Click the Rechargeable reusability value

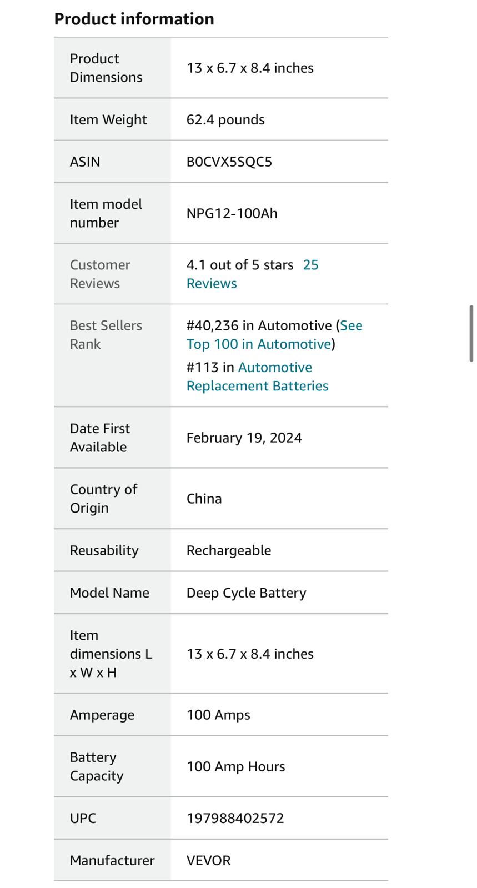pyautogui.click(x=229, y=550)
